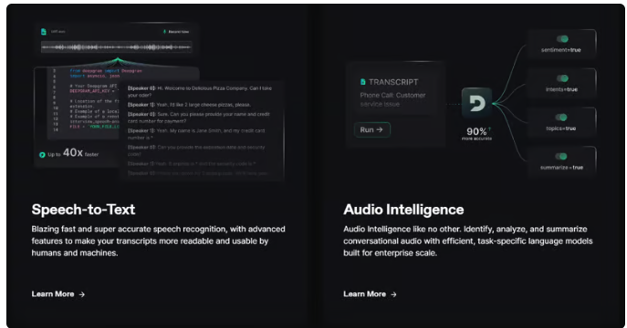Click the DEEPGRAM_API_KEY code line
The width and height of the screenshot is (627, 328).
coord(94,91)
